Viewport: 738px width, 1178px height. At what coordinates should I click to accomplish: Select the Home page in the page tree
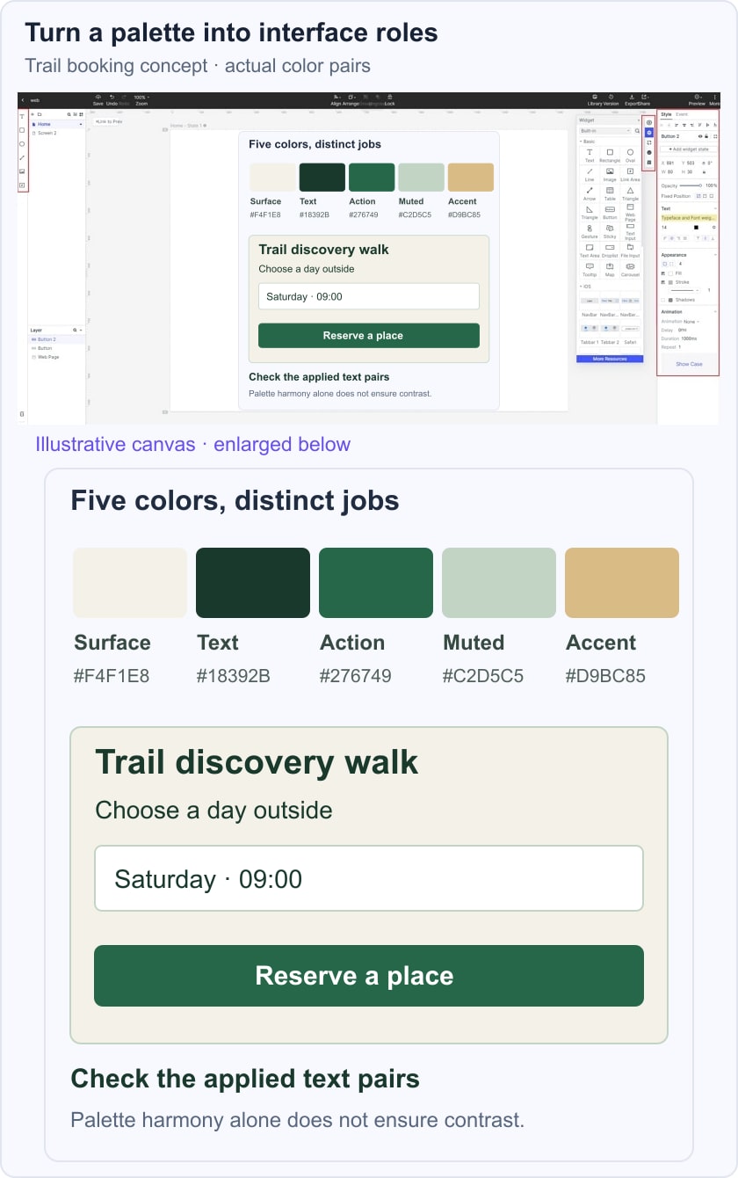57,124
